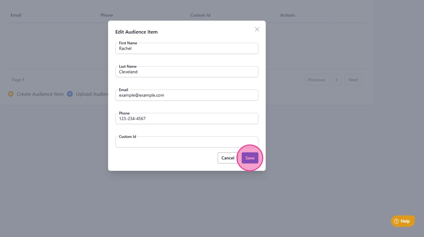Go to the Next page
The width and height of the screenshot is (424, 237).
point(353,80)
